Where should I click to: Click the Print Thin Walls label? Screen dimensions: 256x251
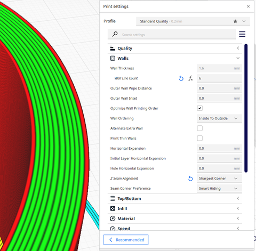pos(123,138)
